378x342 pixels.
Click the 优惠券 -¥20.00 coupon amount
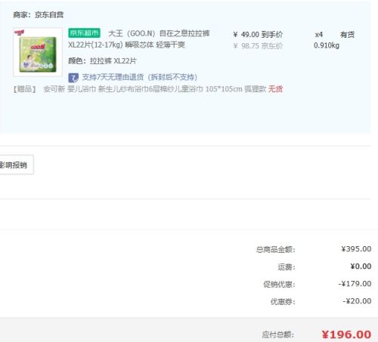click(357, 301)
